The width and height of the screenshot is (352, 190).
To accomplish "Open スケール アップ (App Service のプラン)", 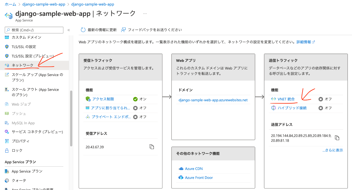I will [37, 78].
